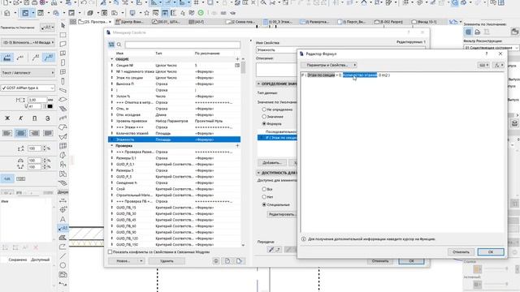Click the export properties icon in Property Manager
The width and height of the screenshot is (520, 292).
(x=239, y=261)
